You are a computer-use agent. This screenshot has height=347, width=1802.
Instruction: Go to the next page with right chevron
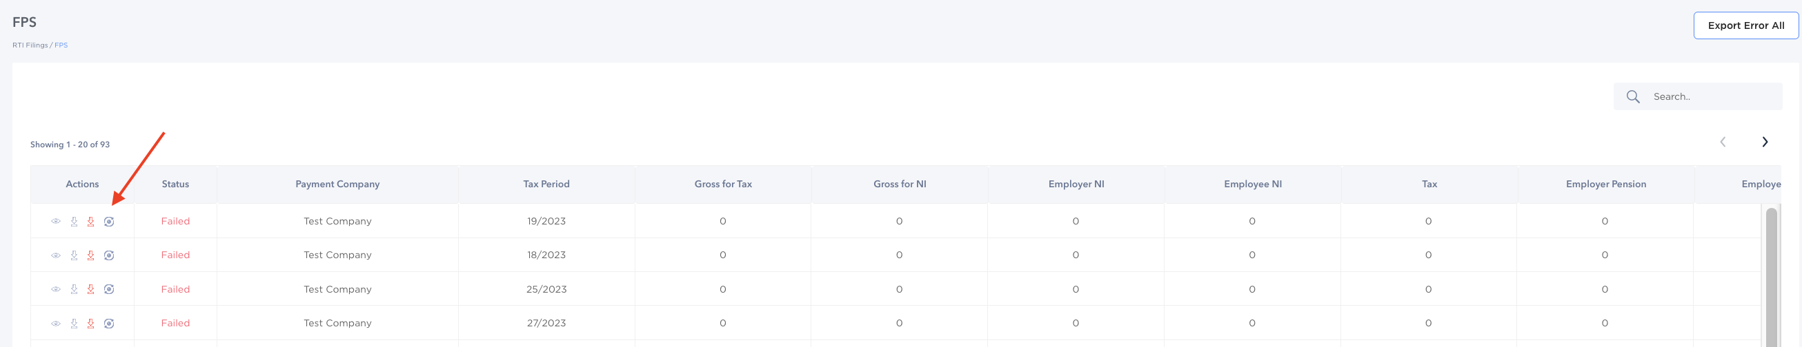(1765, 142)
